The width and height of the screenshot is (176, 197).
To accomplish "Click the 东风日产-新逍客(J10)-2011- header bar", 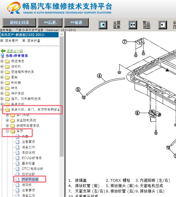I will pyautogui.click(x=29, y=35).
